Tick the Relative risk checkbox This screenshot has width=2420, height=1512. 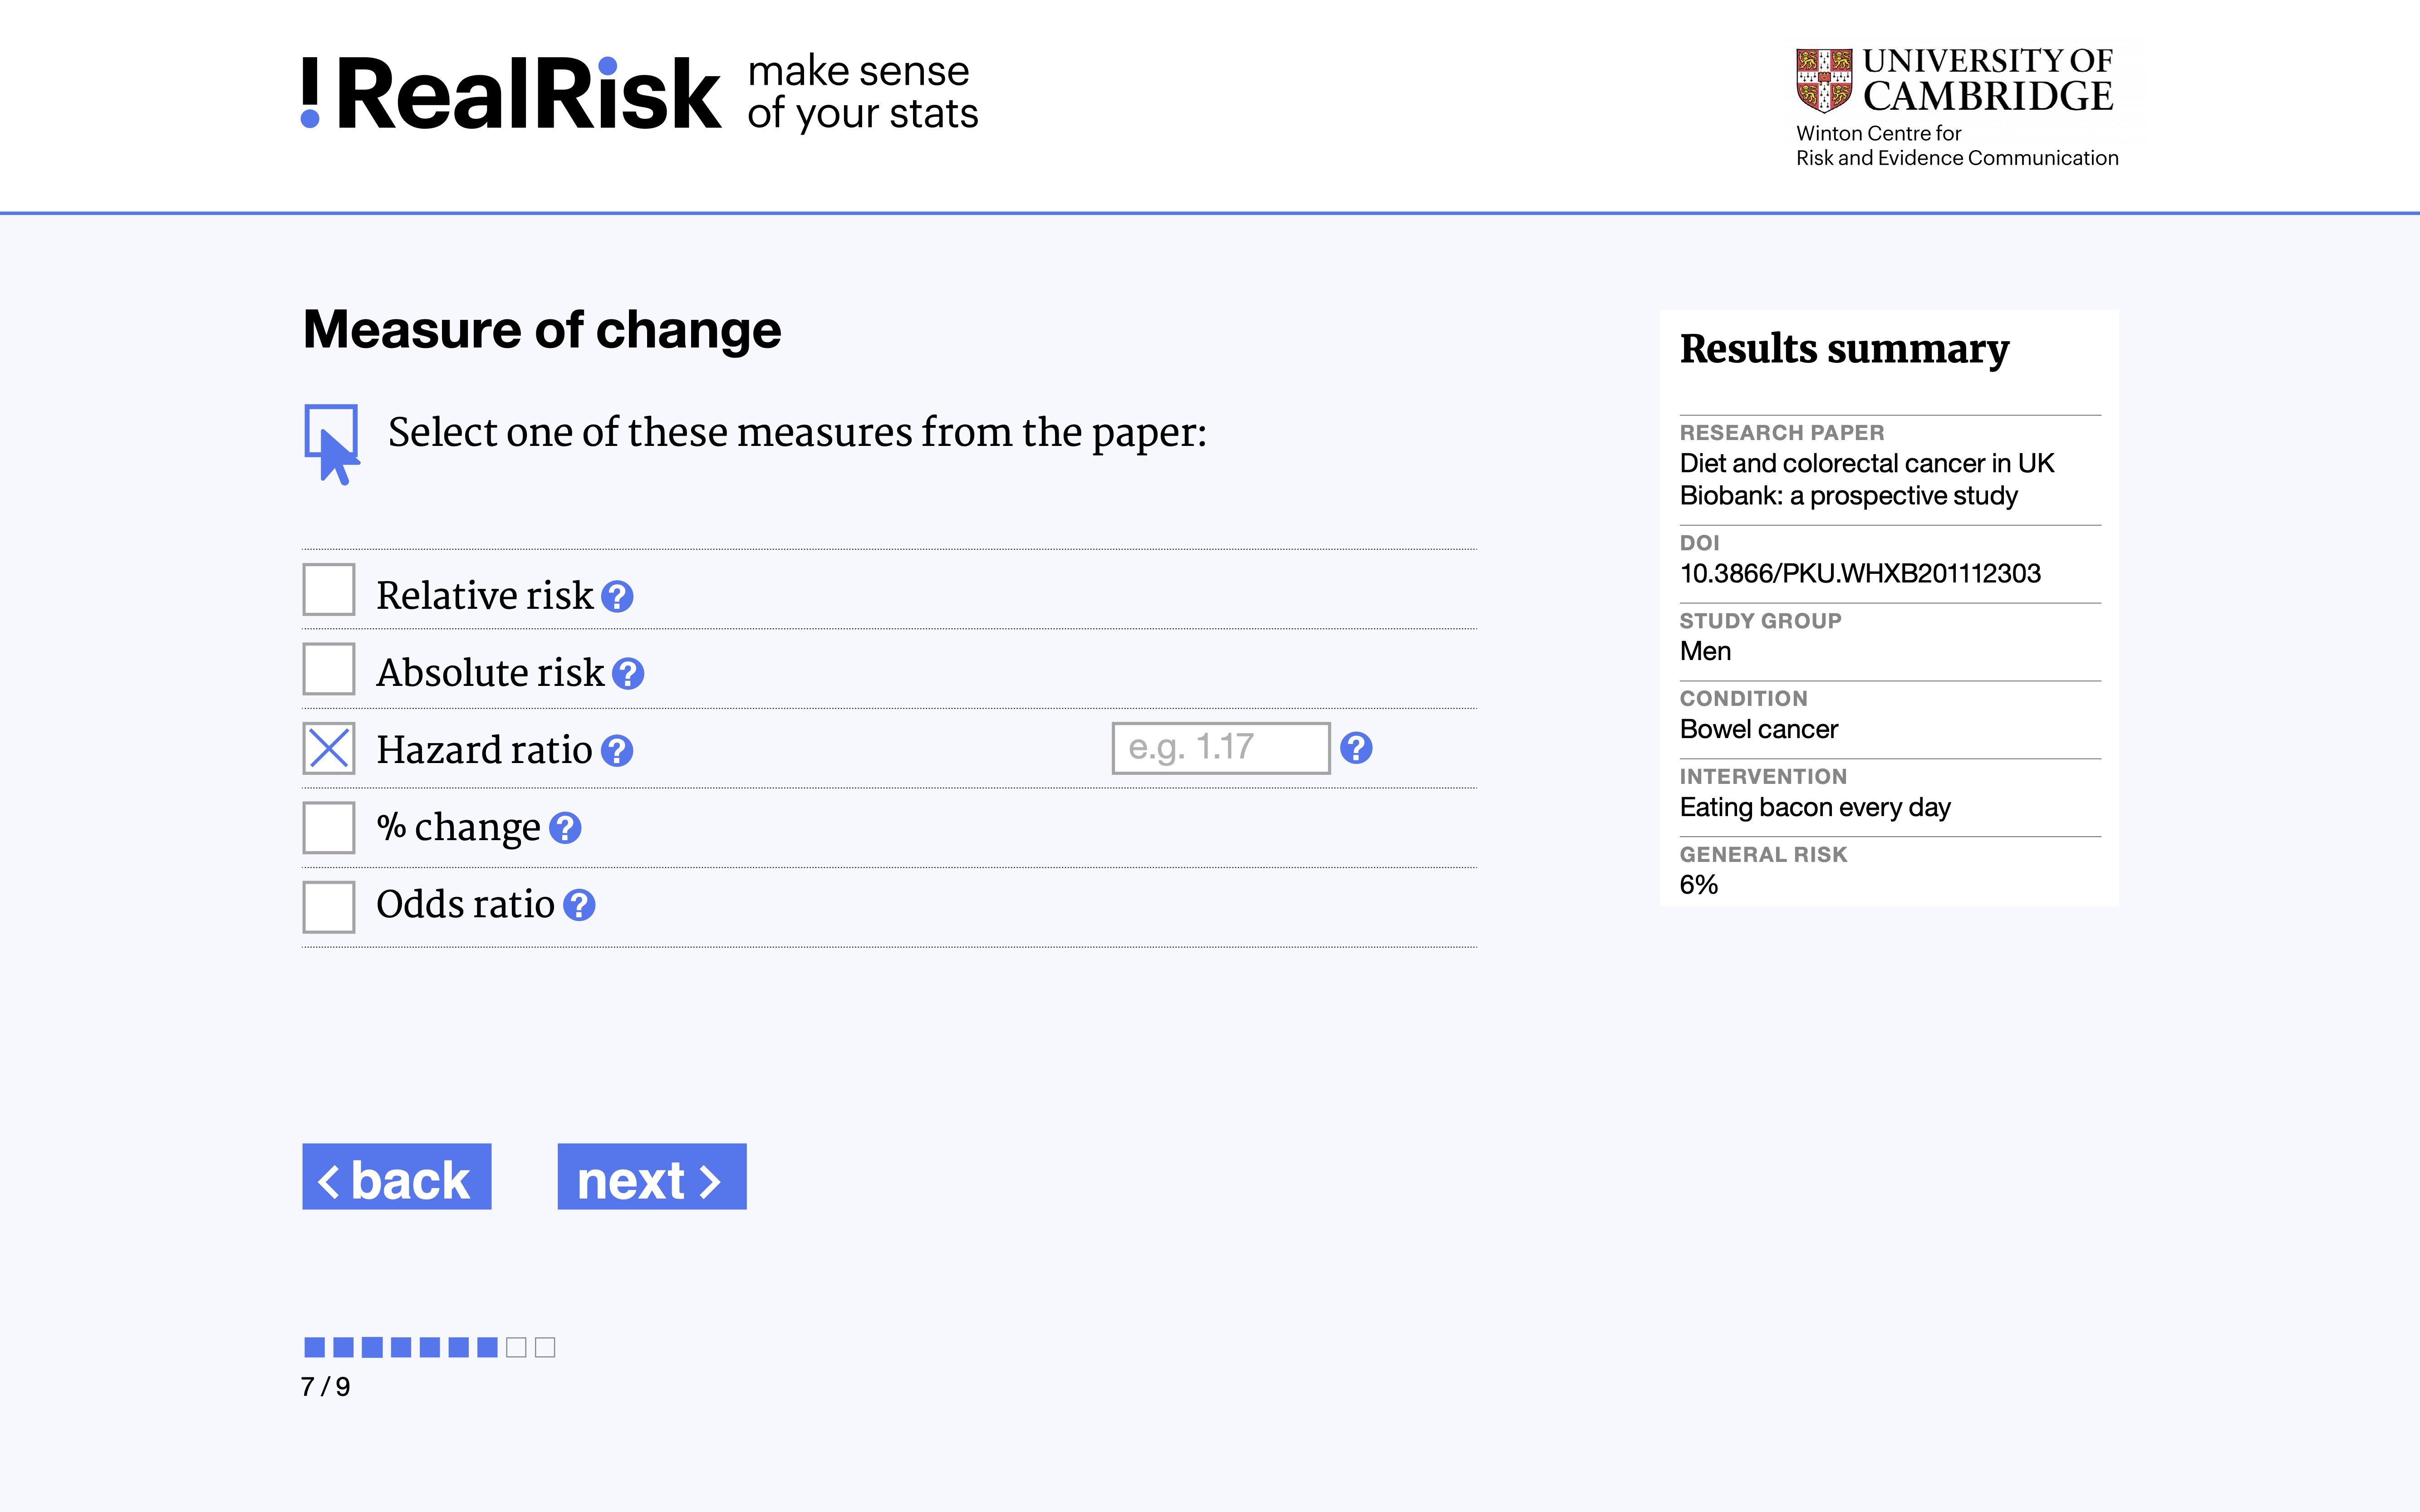(x=329, y=590)
